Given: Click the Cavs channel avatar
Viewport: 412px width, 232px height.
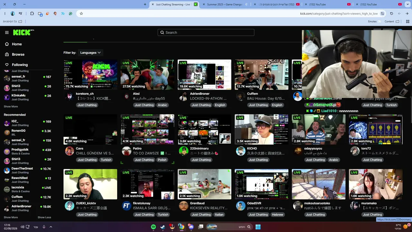Looking at the screenshot, I should point(70,151).
